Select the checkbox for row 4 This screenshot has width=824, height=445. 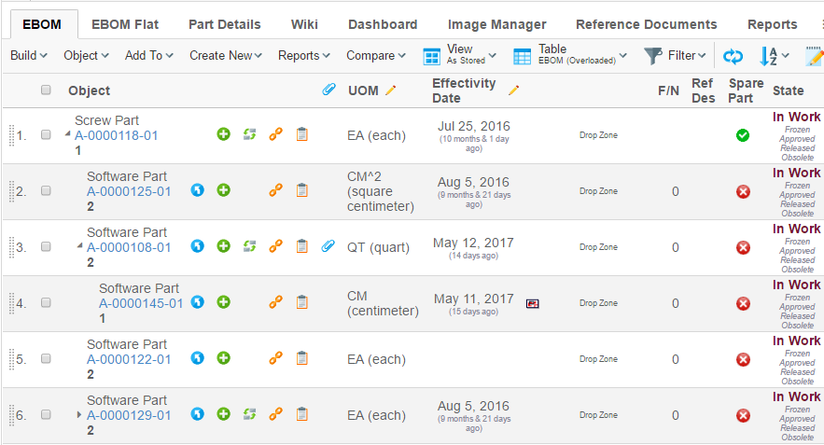46,303
